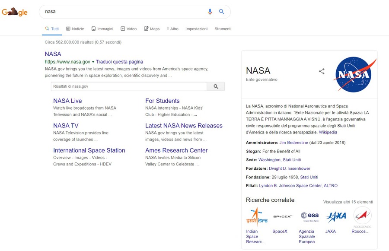Viewport: 389px width, 251px height.
Task: Open the Dwight D. Eisenhower link
Action: tap(290, 168)
